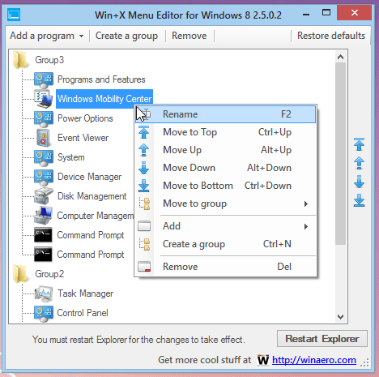Click the Move to group icon in context menu

145,203
